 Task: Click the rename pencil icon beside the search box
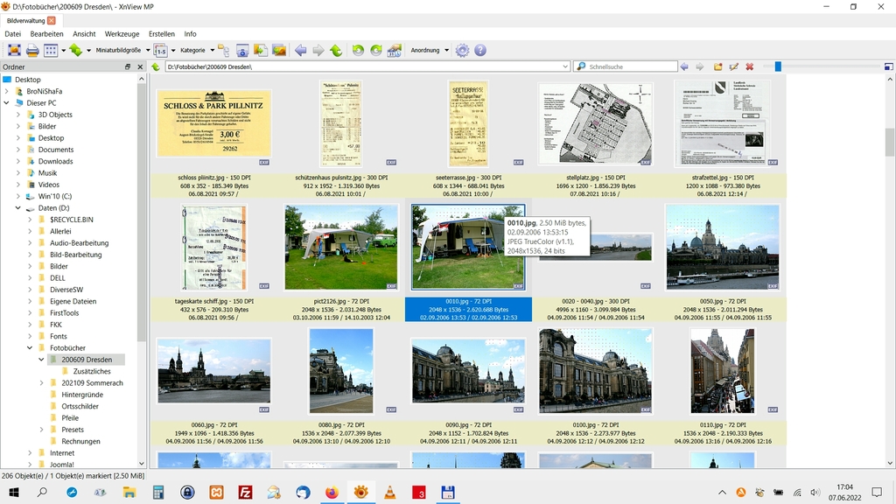coord(733,66)
